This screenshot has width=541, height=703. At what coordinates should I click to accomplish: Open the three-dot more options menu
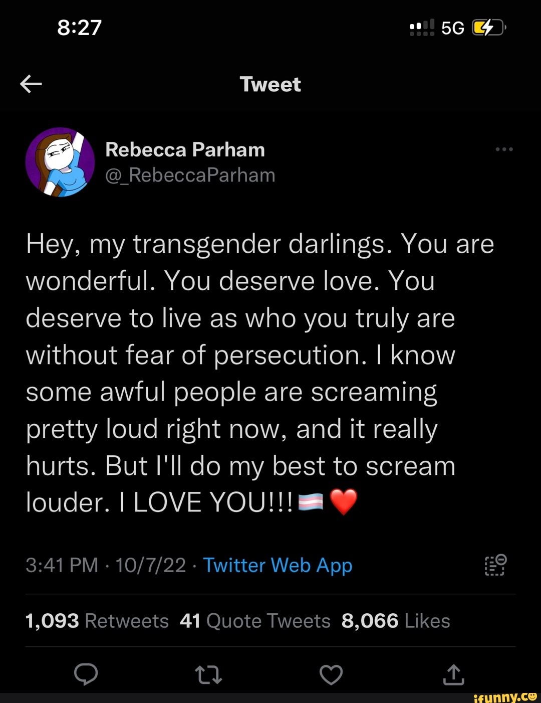pos(504,149)
